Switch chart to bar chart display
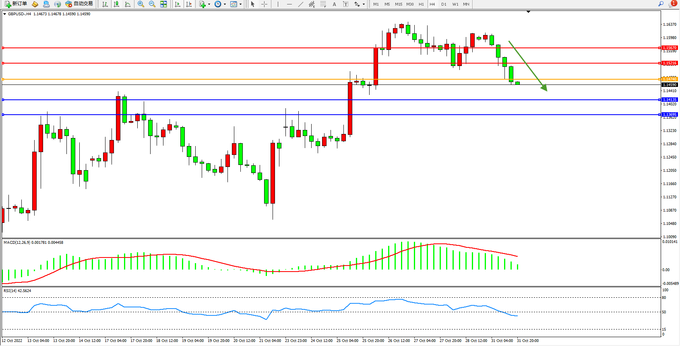The width and height of the screenshot is (680, 346). 105,4
